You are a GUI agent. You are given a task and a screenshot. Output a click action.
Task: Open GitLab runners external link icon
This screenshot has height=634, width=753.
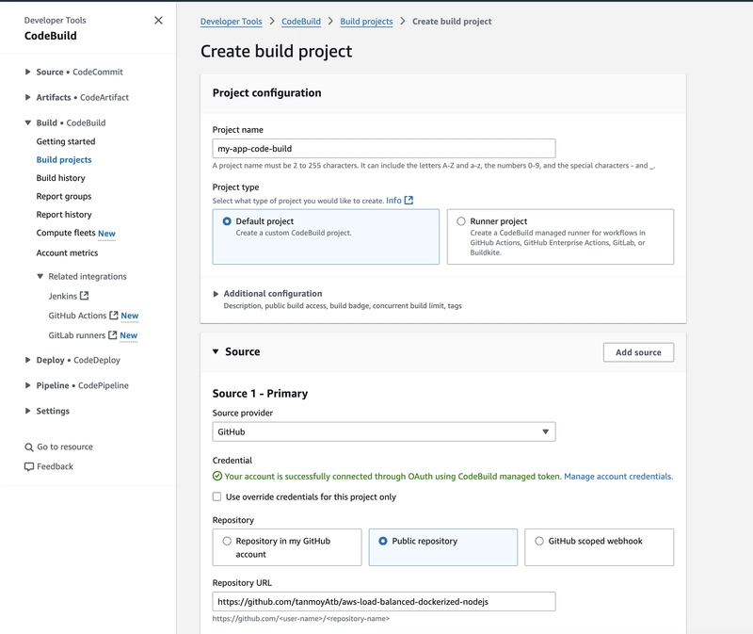coord(112,335)
